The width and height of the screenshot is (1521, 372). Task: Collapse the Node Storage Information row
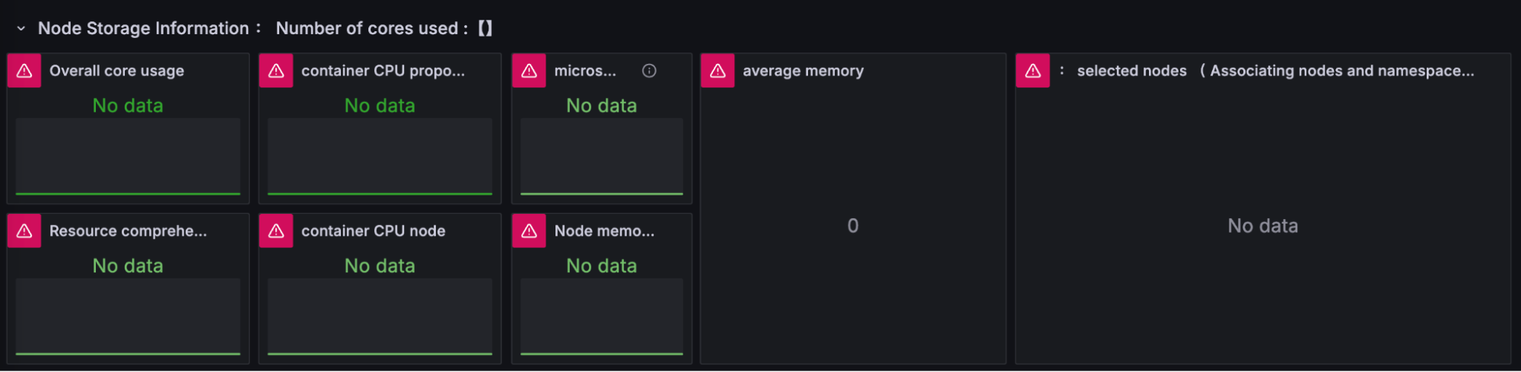click(21, 29)
